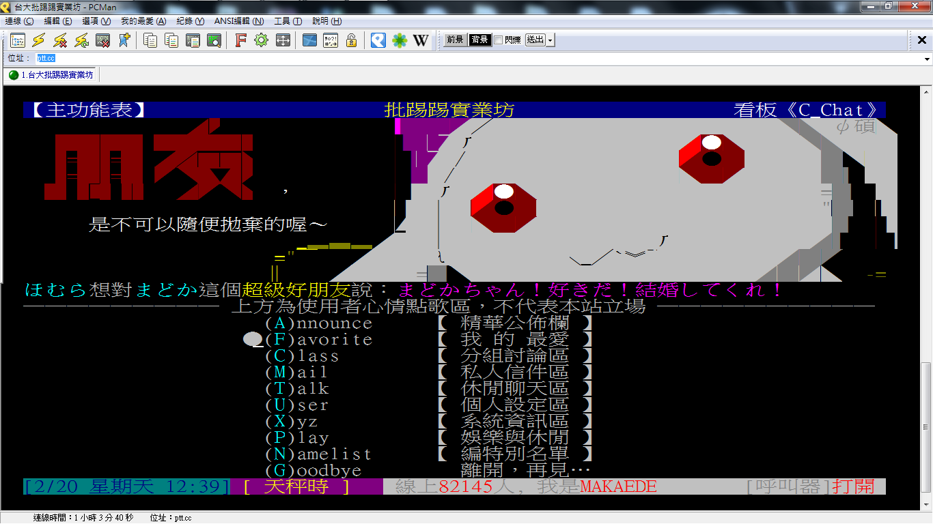Toggle the 閃爍 blink checkbox

pyautogui.click(x=498, y=40)
